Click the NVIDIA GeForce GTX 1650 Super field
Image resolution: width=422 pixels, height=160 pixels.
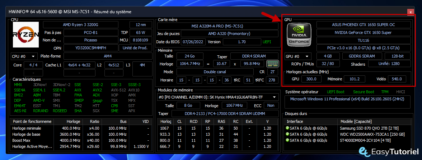coord(364,33)
